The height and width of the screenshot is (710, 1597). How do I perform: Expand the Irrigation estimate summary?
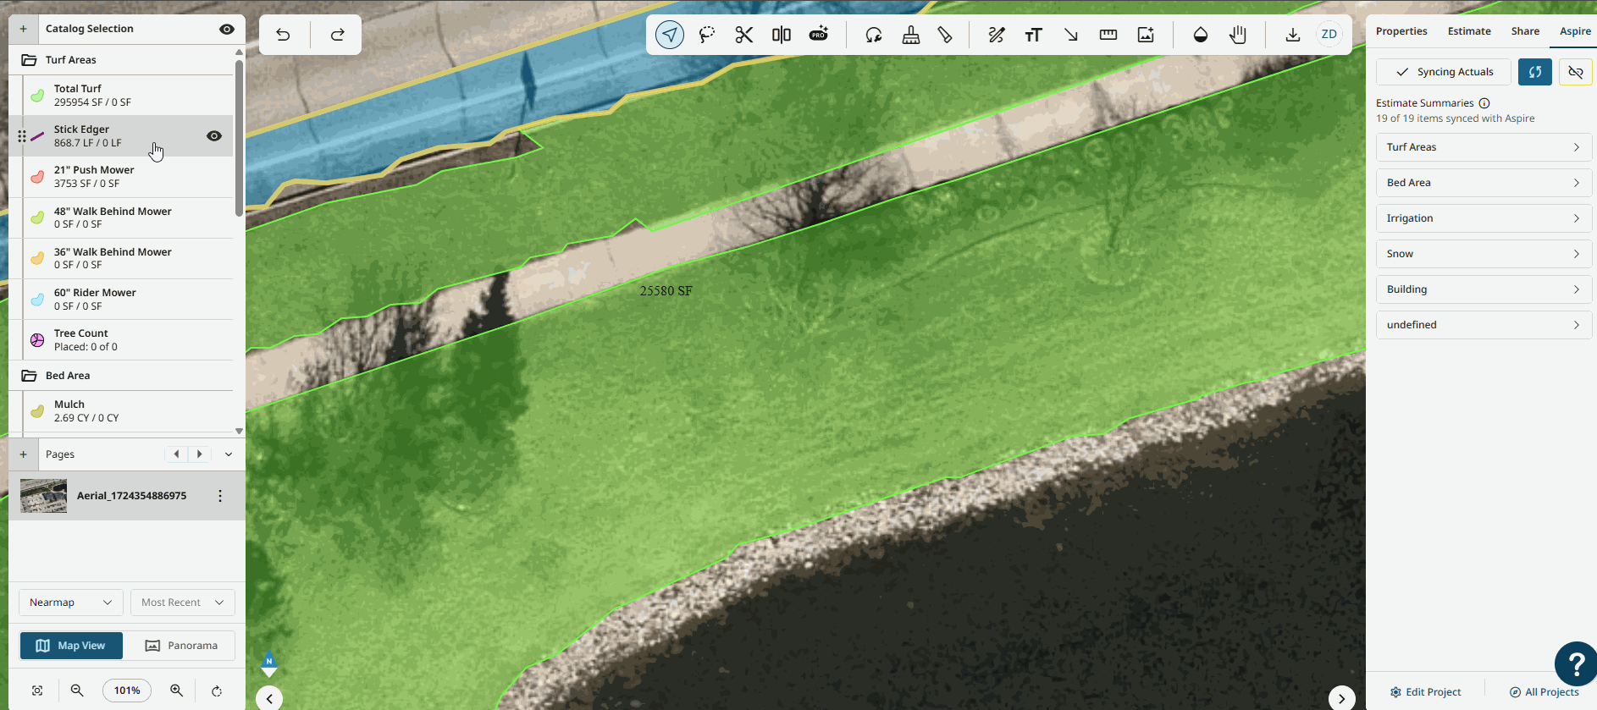pyautogui.click(x=1484, y=218)
